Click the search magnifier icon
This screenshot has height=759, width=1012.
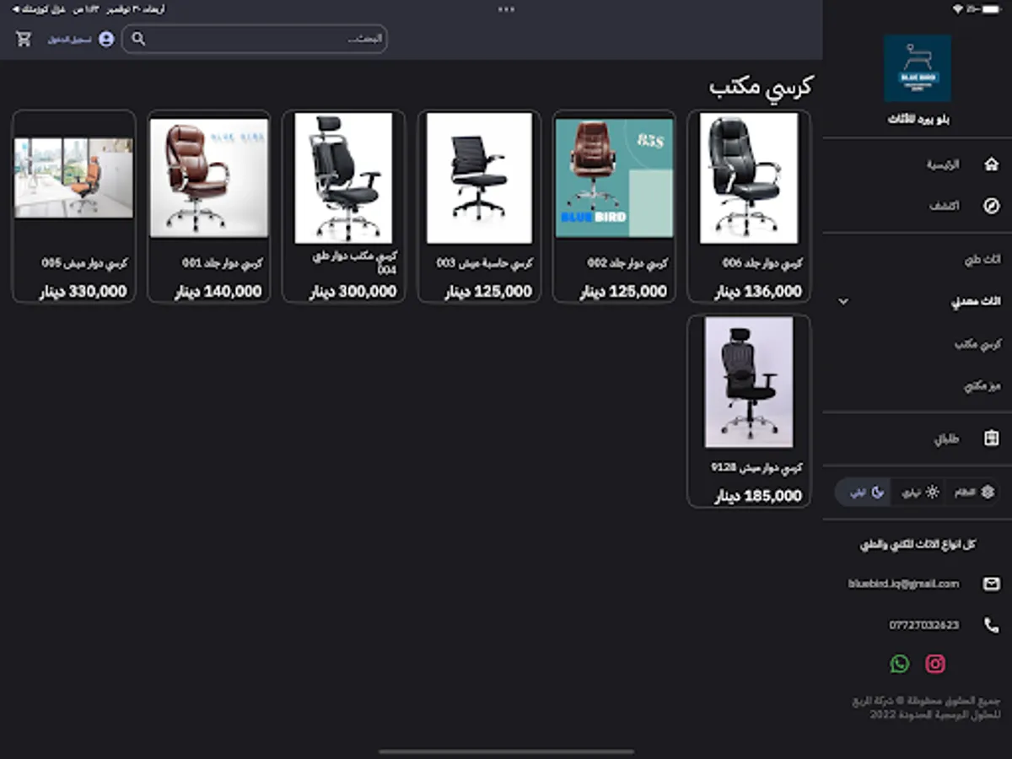tap(139, 39)
